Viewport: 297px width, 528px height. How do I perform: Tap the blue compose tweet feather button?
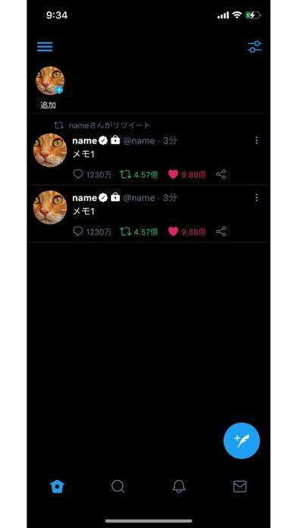click(x=242, y=441)
